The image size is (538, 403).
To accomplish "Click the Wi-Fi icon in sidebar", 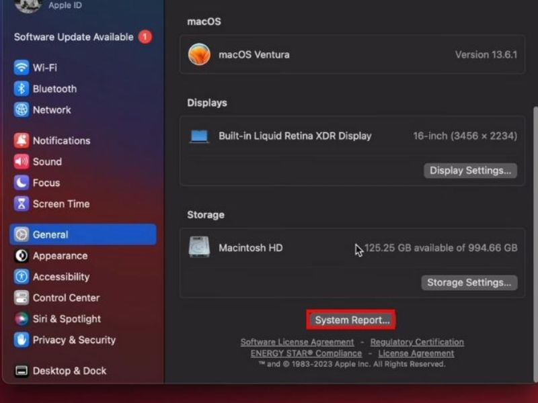I will pyautogui.click(x=22, y=68).
